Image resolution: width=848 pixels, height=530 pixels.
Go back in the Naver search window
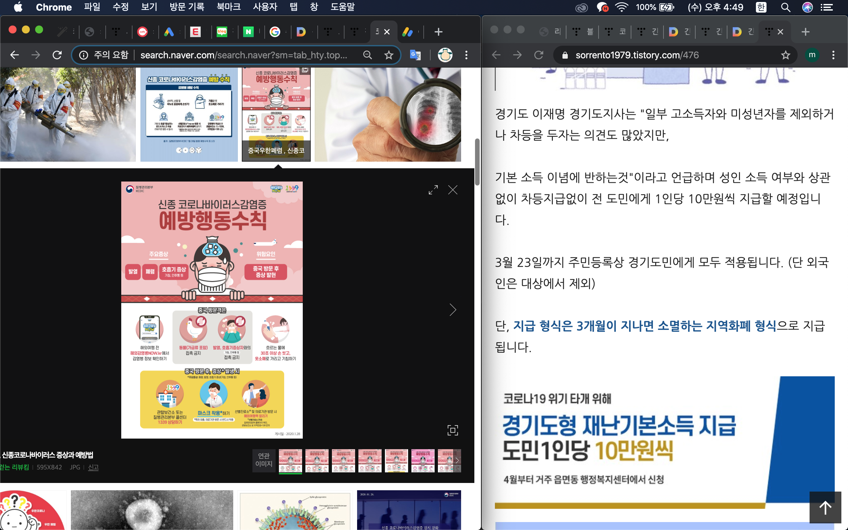[x=14, y=55]
